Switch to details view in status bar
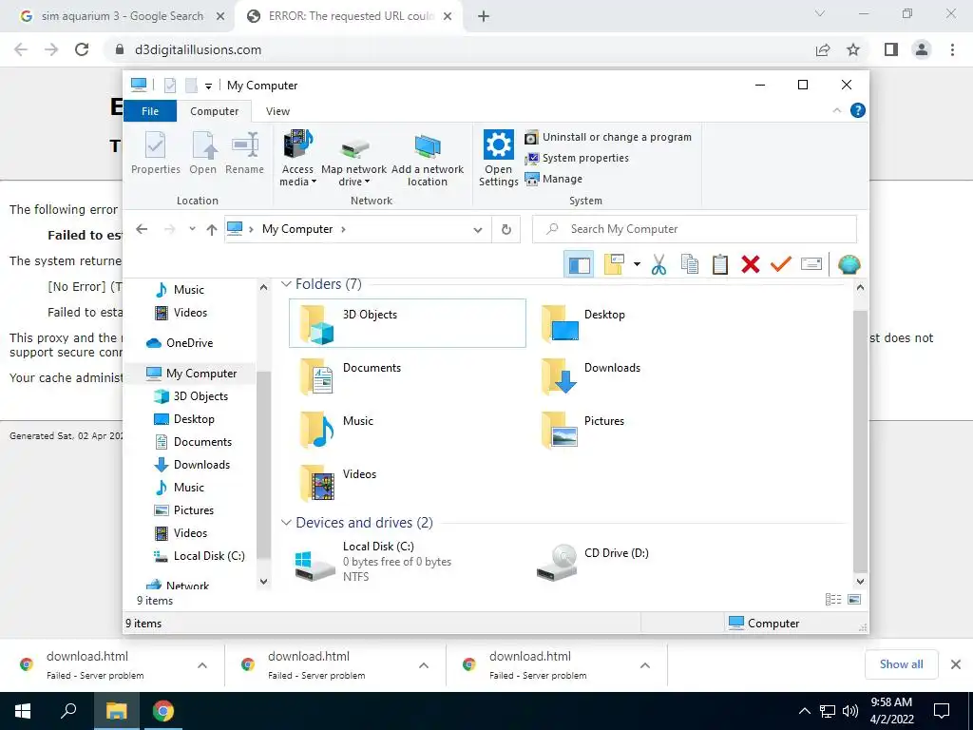 click(x=832, y=600)
